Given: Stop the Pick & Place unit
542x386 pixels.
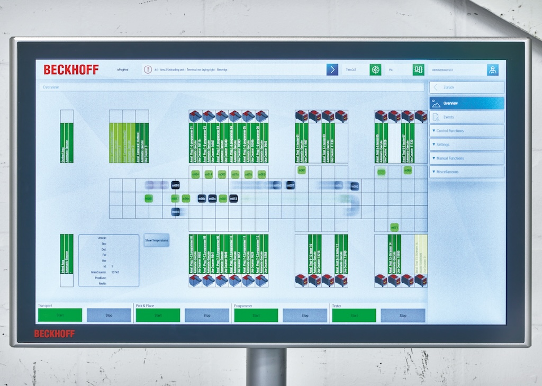Looking at the screenshot, I should click(x=207, y=315).
